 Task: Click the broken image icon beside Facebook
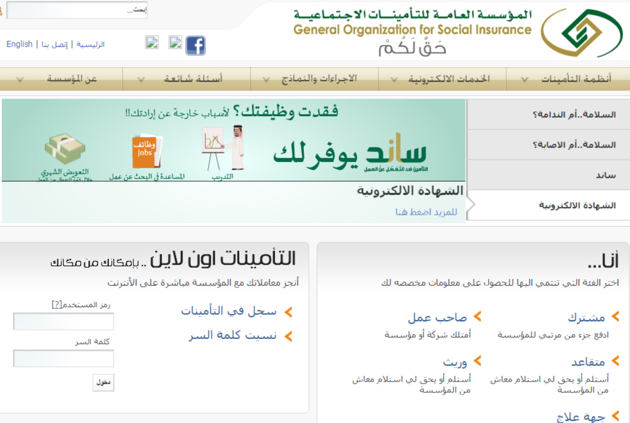[175, 43]
